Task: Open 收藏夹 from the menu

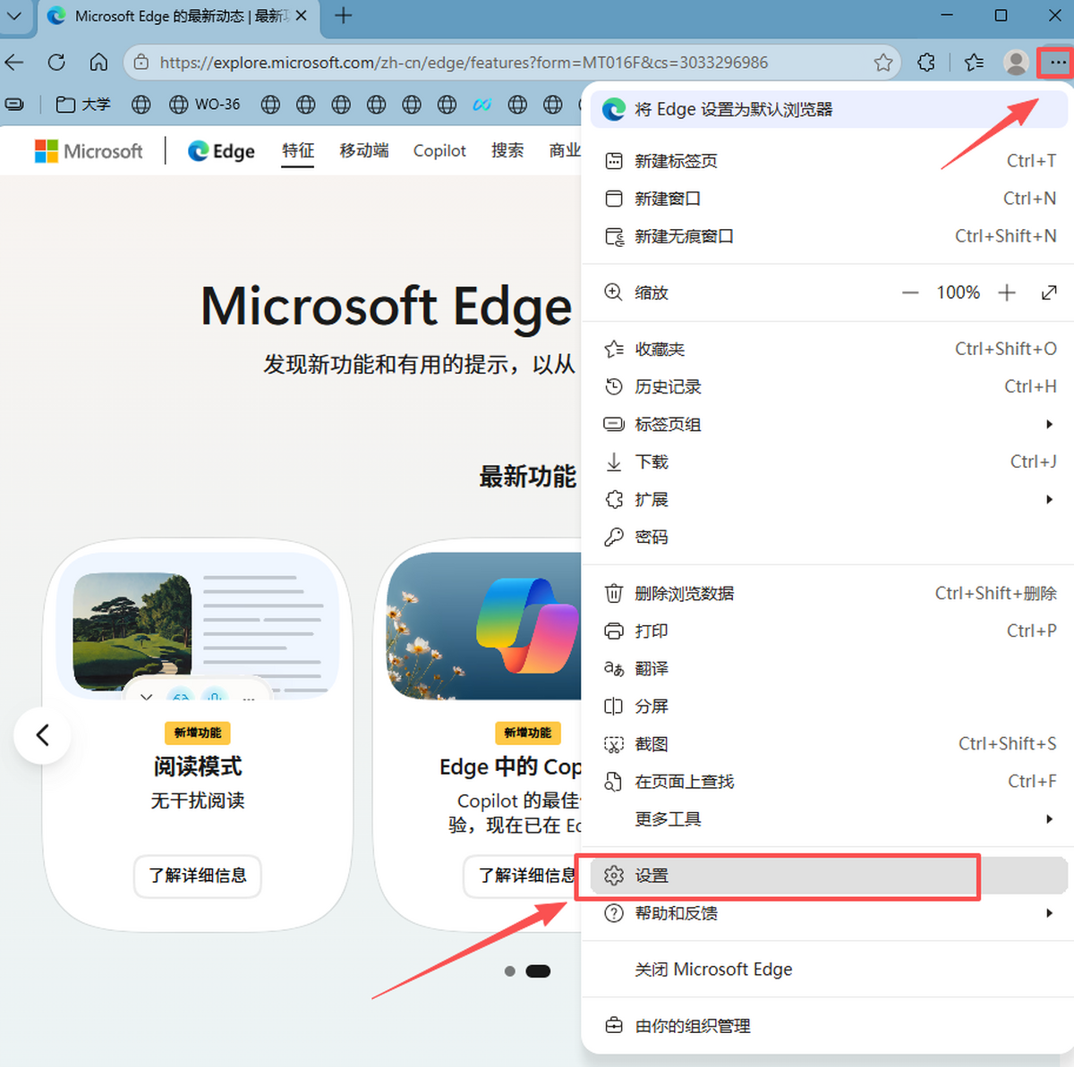Action: 829,349
